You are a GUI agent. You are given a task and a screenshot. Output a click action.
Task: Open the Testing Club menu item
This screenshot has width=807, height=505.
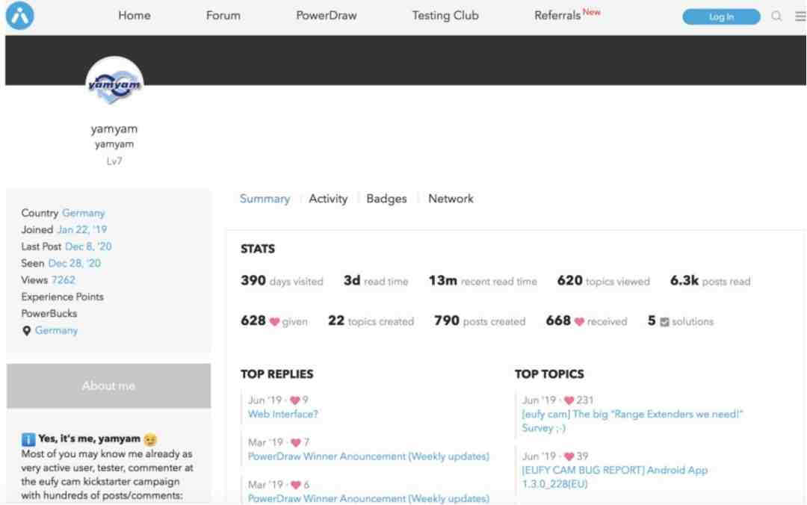445,16
